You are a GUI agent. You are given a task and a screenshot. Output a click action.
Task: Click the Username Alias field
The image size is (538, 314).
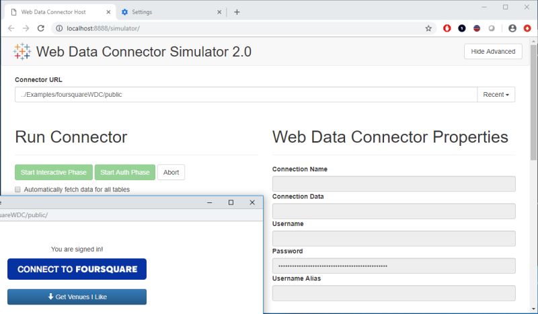tap(393, 293)
